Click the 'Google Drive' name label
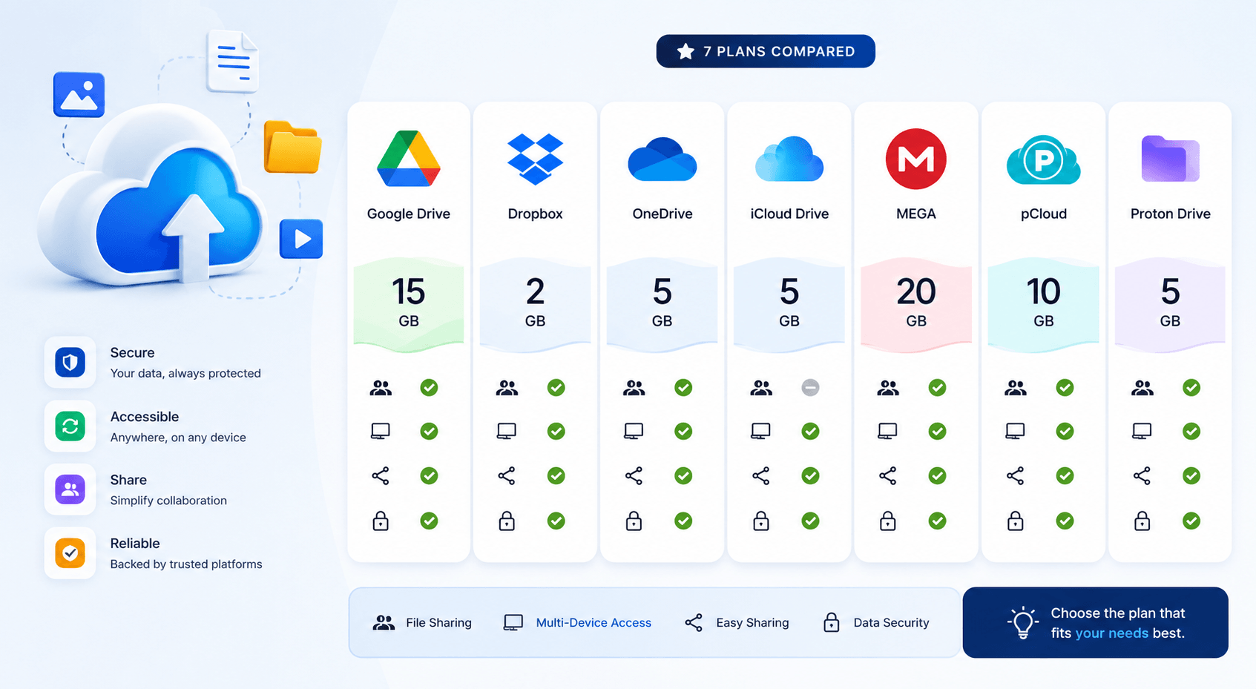This screenshot has height=689, width=1256. point(409,214)
